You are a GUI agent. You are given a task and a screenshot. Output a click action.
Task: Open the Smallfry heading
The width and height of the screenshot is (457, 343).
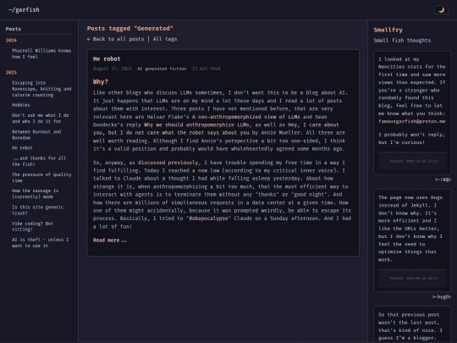pyautogui.click(x=388, y=30)
